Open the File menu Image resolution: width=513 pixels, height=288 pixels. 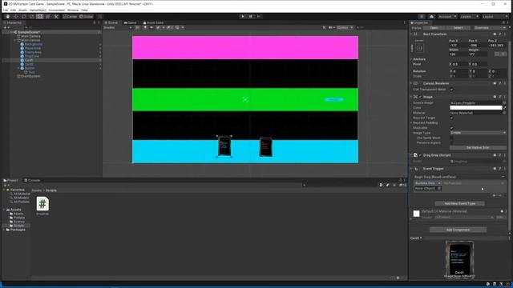(6, 10)
